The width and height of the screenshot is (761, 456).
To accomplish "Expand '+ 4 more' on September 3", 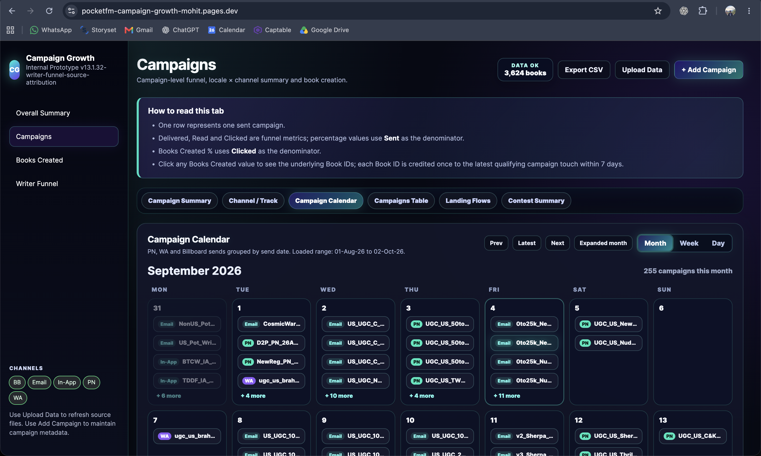I will [422, 396].
